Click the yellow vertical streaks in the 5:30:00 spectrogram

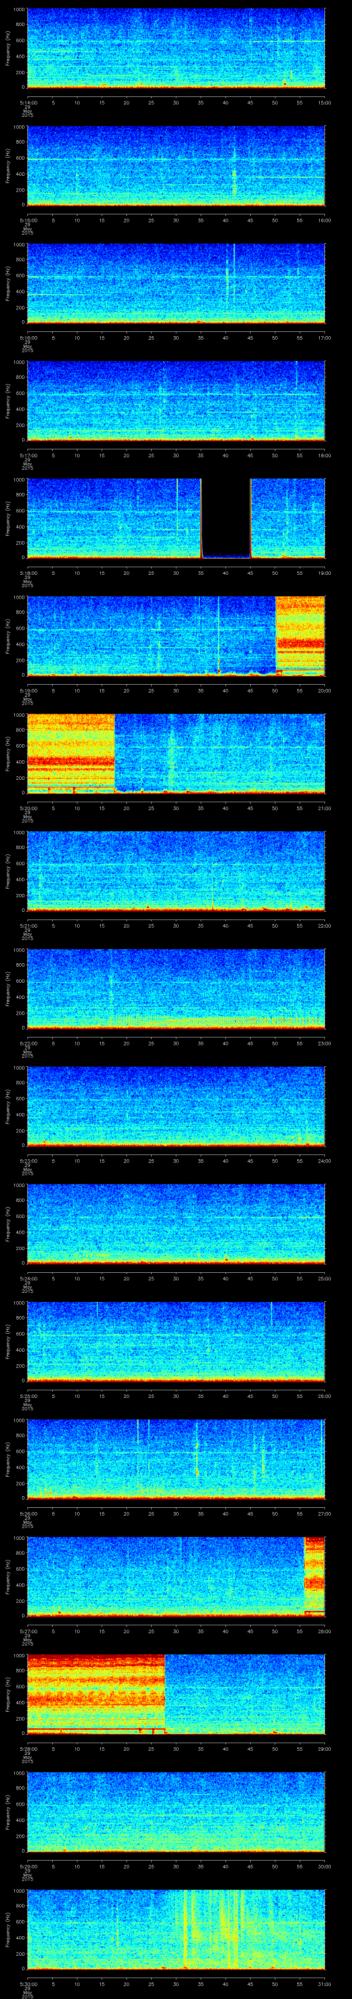tap(213, 1929)
